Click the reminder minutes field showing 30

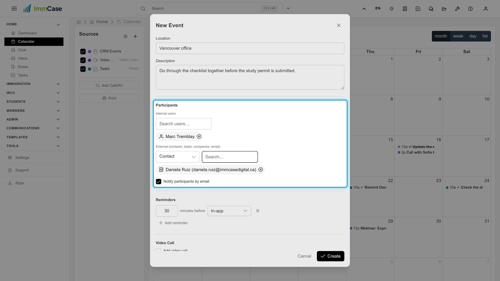point(167,211)
